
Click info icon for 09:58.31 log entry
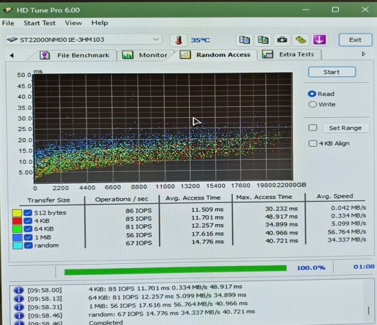(x=19, y=307)
